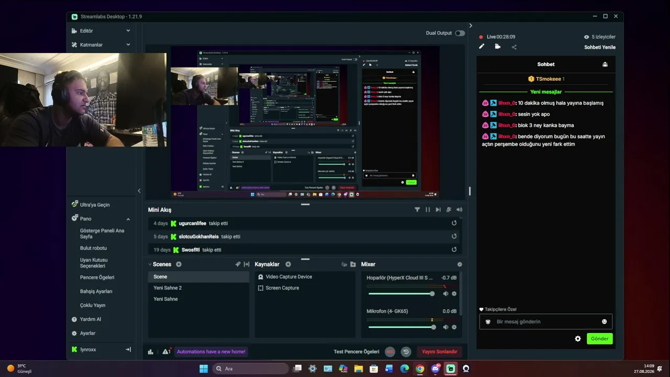End stream with Yayını Sonlandır
Image resolution: width=670 pixels, height=377 pixels.
point(440,352)
